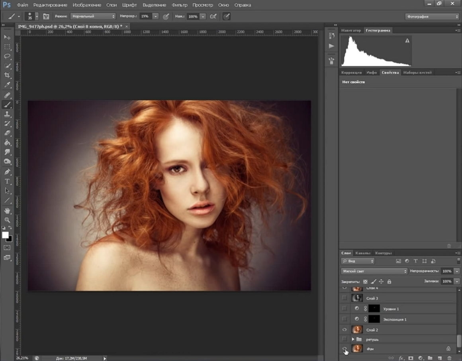Toggle lock all padlock icon

tap(389, 282)
